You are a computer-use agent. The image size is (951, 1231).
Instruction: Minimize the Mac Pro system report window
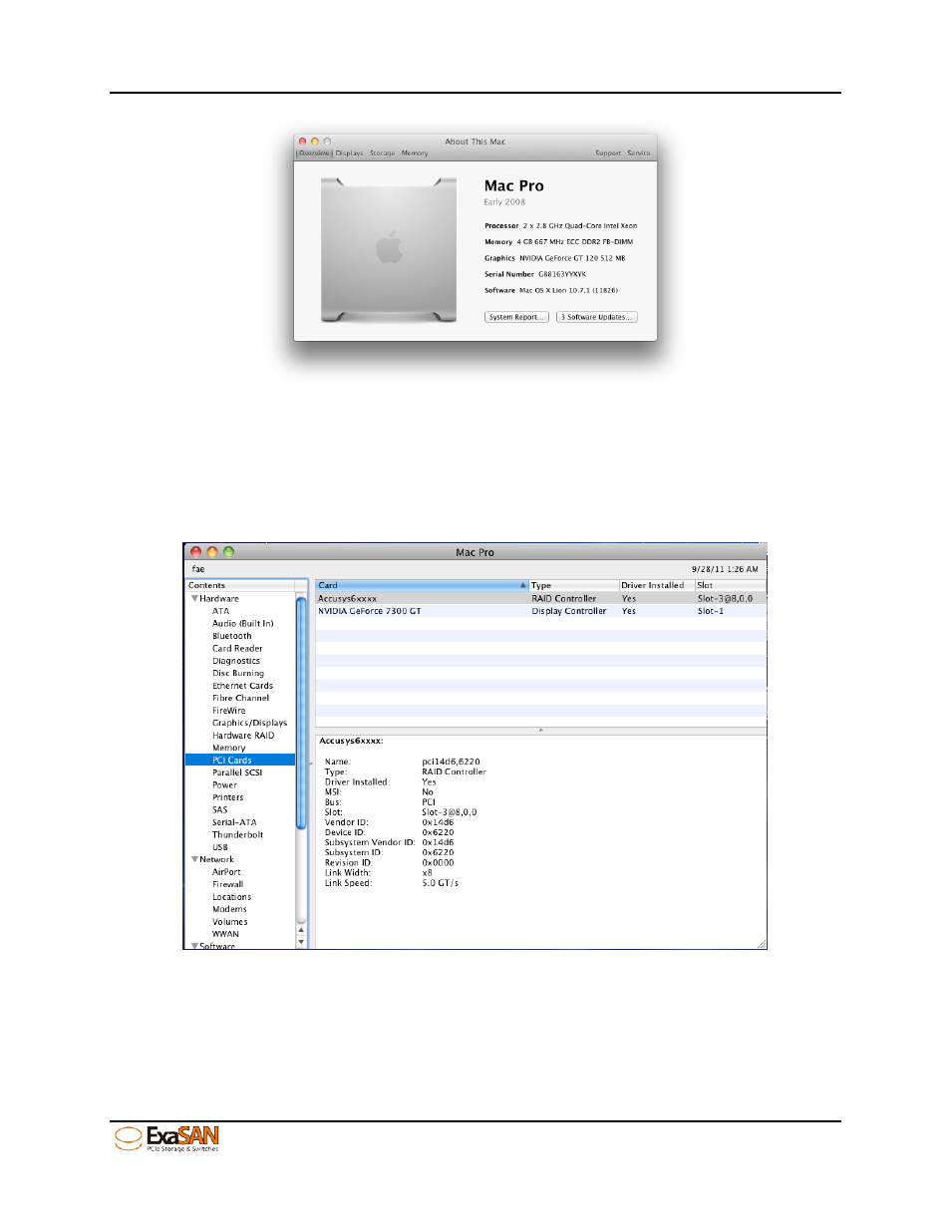(x=212, y=552)
